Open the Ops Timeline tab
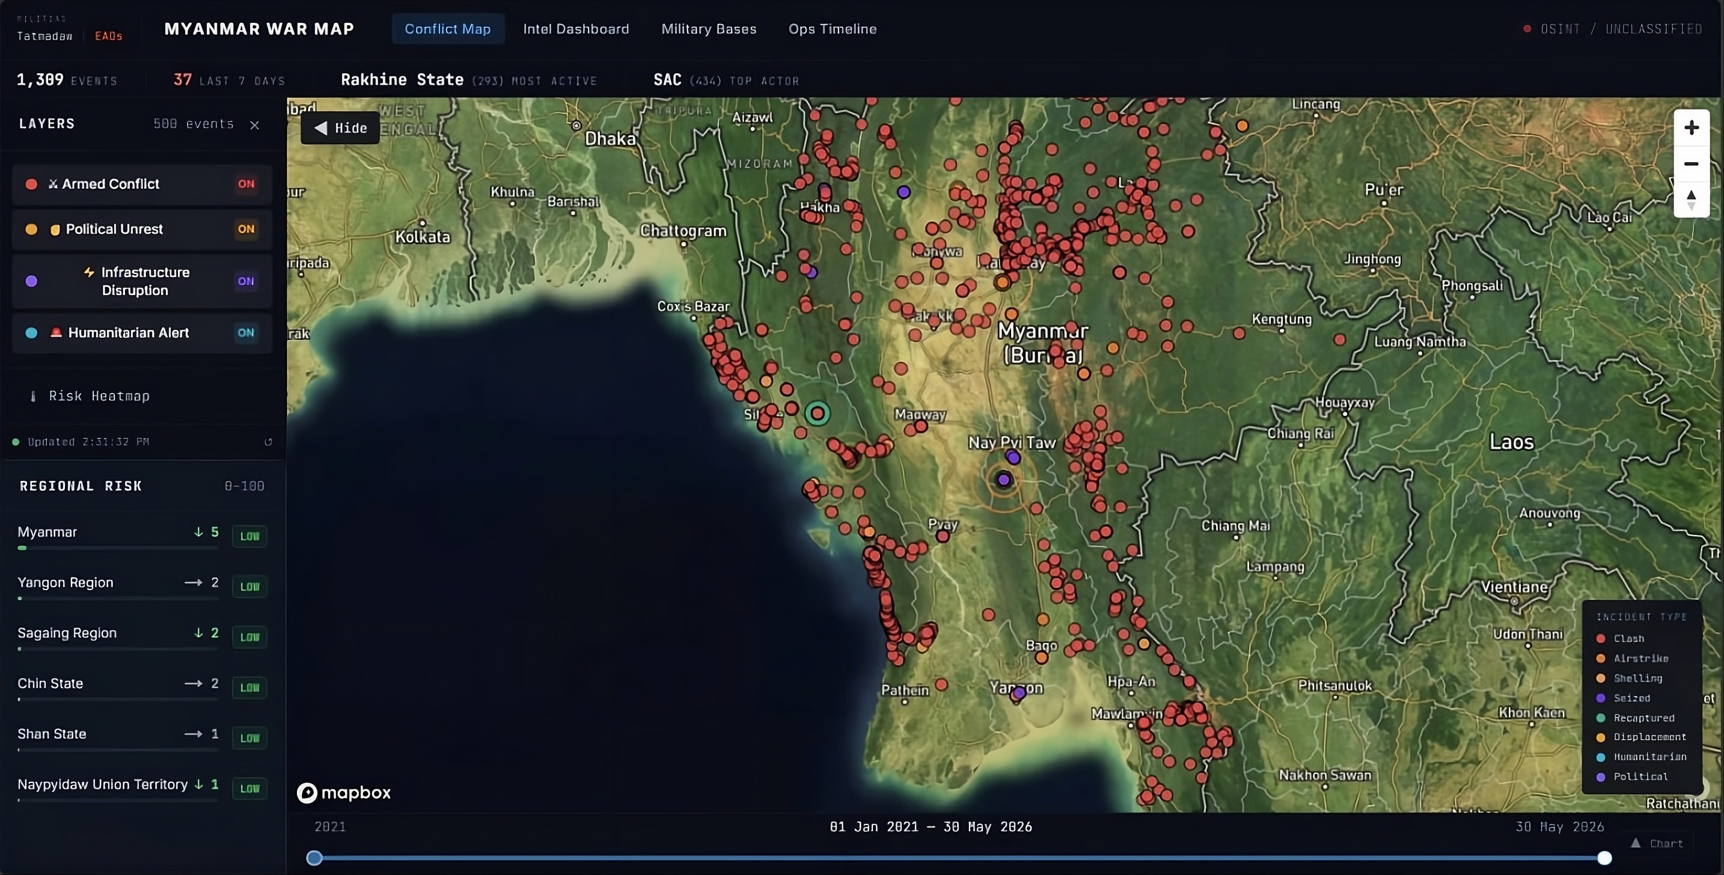This screenshot has width=1724, height=875. 833,29
